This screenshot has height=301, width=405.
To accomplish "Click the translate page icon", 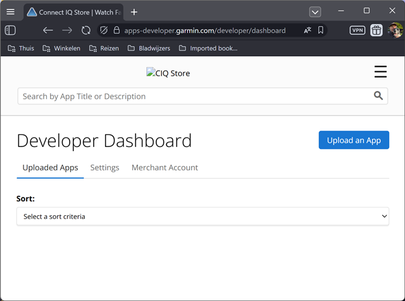I will [308, 30].
